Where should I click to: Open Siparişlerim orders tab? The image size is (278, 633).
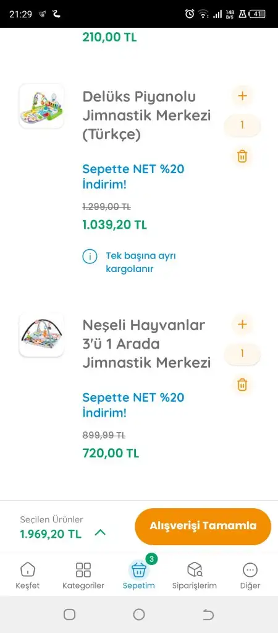pyautogui.click(x=195, y=576)
